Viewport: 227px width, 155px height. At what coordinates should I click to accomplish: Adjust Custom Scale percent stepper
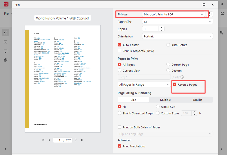pyautogui.click(x=194, y=113)
